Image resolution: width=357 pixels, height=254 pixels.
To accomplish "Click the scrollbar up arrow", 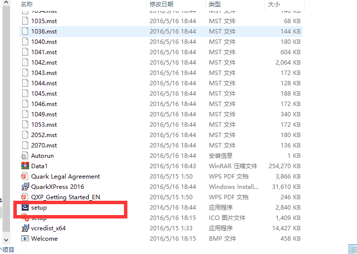I will [6, 2].
